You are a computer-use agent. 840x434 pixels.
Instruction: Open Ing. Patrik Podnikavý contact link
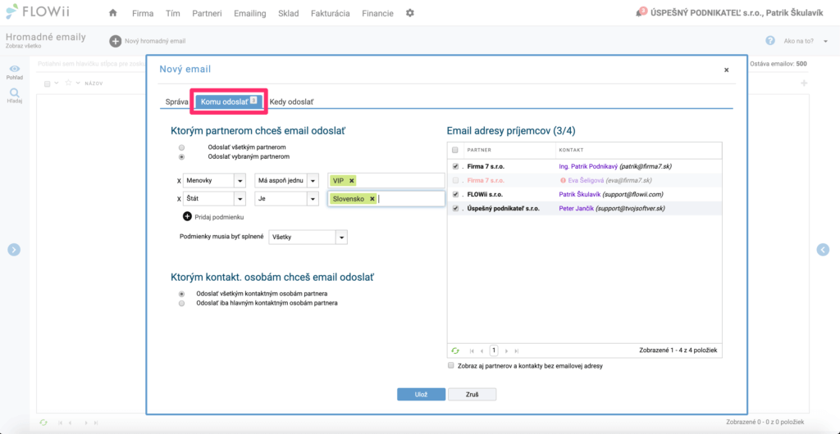pyautogui.click(x=587, y=166)
